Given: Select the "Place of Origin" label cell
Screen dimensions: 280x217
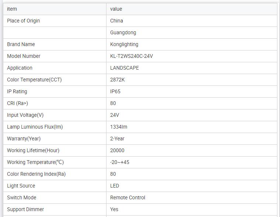Looking at the screenshot, I should pyautogui.click(x=24, y=21).
